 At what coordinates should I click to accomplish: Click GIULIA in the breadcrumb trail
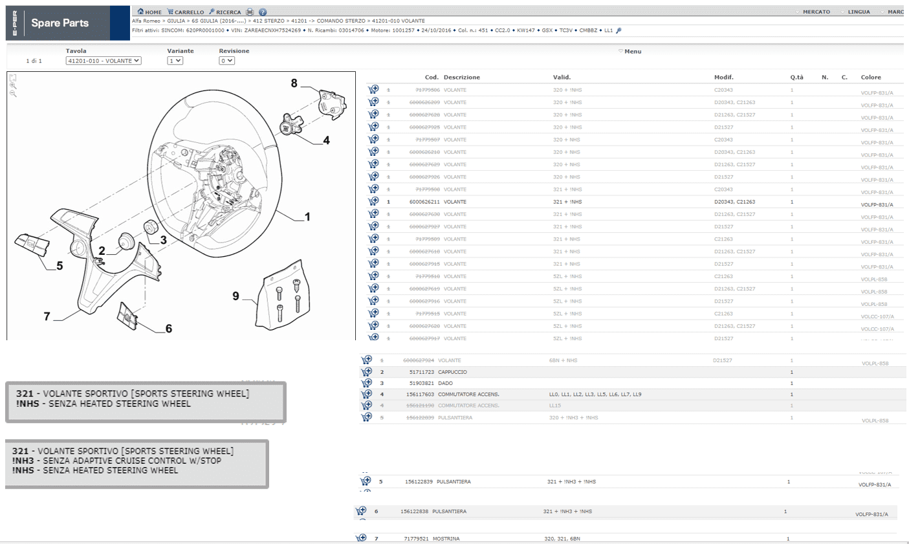coord(176,21)
